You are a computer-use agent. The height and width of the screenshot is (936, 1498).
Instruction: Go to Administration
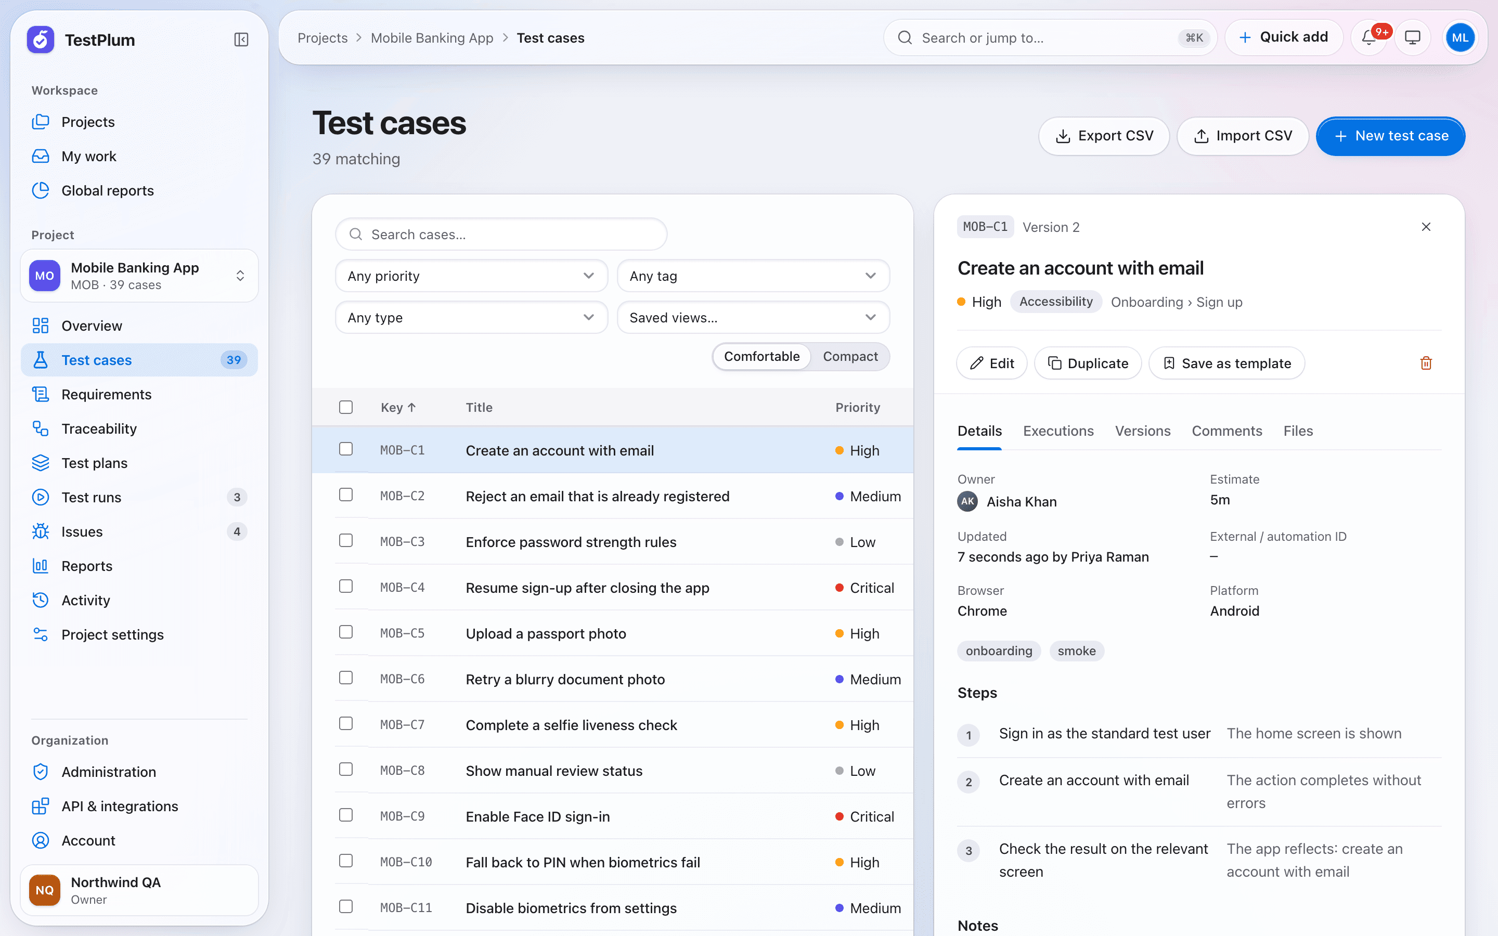tap(139, 772)
